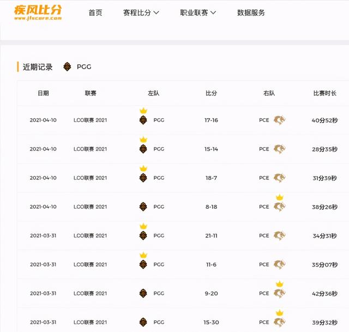This screenshot has width=349, height=332.
Task: Select the duration 42分36秒
Action: click(x=325, y=293)
